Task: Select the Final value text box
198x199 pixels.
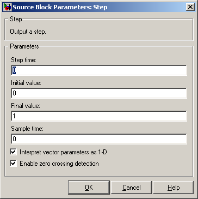Action: point(99,116)
